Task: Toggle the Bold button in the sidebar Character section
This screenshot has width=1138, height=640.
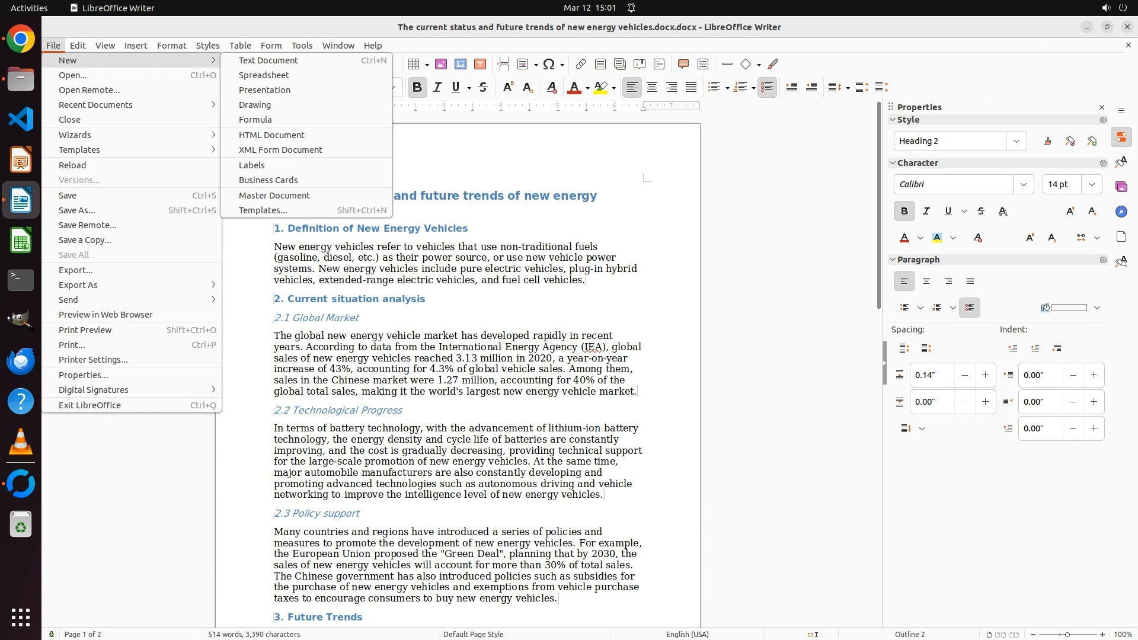Action: (x=904, y=211)
